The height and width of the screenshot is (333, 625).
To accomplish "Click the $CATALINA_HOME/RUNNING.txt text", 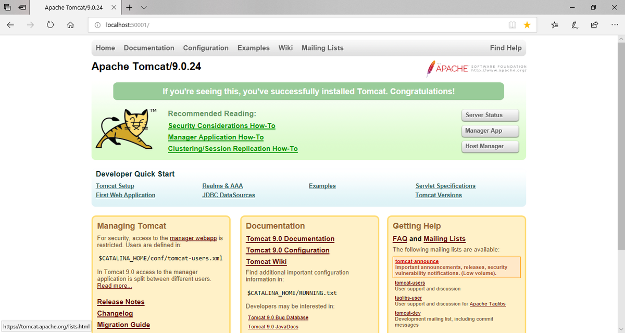I will click(292, 293).
